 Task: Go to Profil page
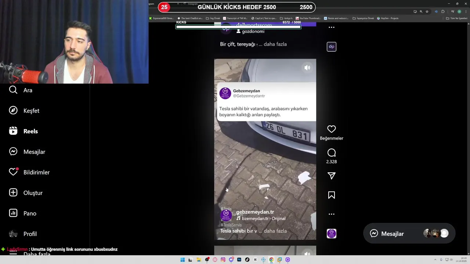coord(23,234)
